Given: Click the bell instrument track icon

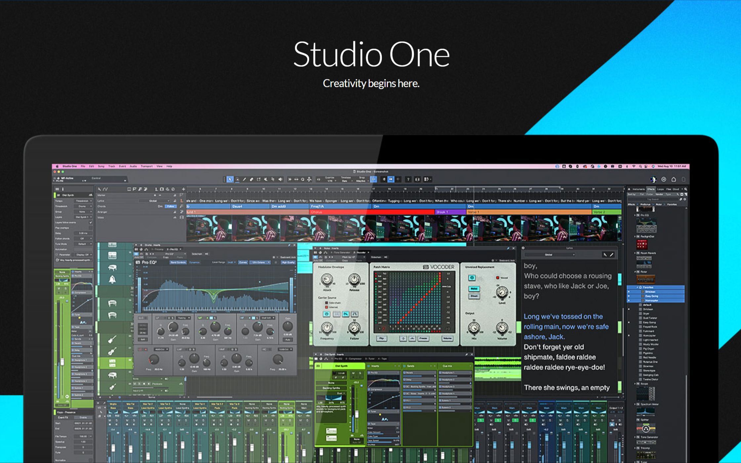Looking at the screenshot, I should click(x=112, y=280).
